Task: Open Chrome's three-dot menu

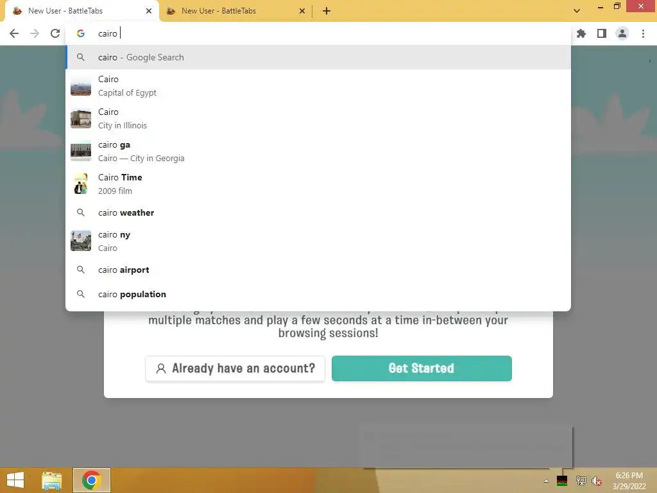Action: pyautogui.click(x=643, y=33)
